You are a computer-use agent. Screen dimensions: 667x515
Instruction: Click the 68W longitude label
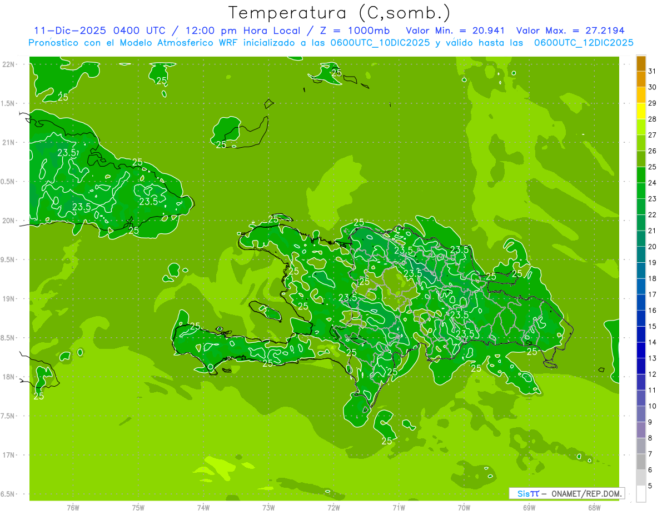(594, 508)
